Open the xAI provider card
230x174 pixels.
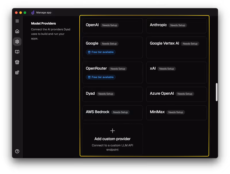[x=177, y=72]
